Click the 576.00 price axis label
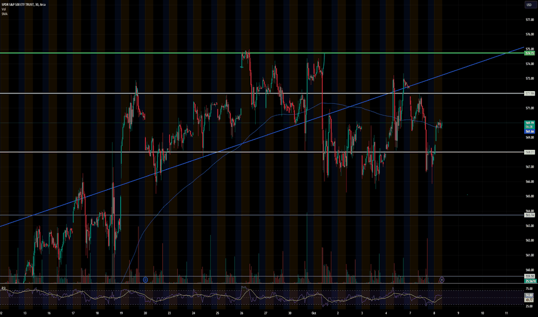 pos(529,34)
